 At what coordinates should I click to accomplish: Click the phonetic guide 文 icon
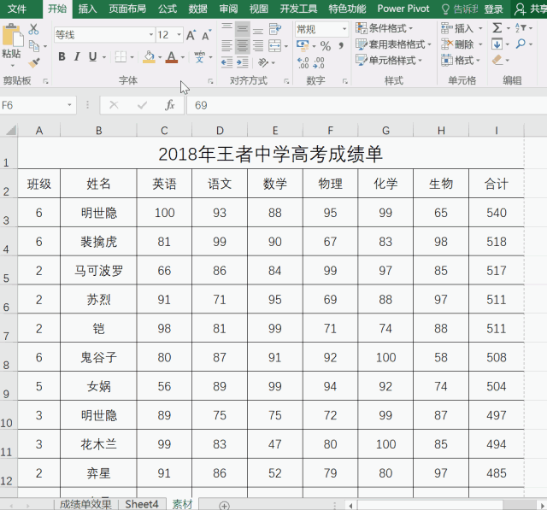point(199,57)
